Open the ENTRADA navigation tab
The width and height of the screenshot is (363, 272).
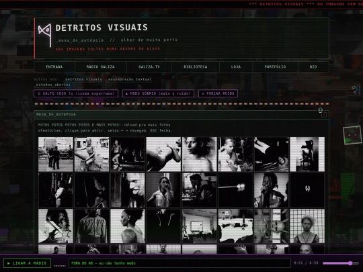coord(54,67)
